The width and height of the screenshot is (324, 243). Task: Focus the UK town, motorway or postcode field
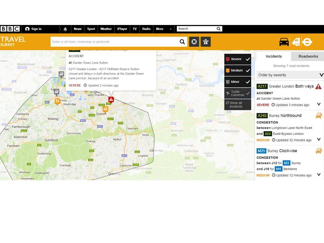pyautogui.click(x=114, y=42)
